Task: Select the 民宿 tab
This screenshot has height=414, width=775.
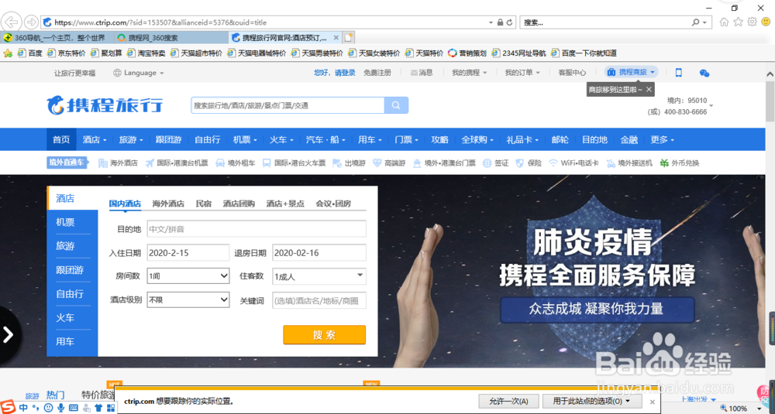Action: pos(204,204)
